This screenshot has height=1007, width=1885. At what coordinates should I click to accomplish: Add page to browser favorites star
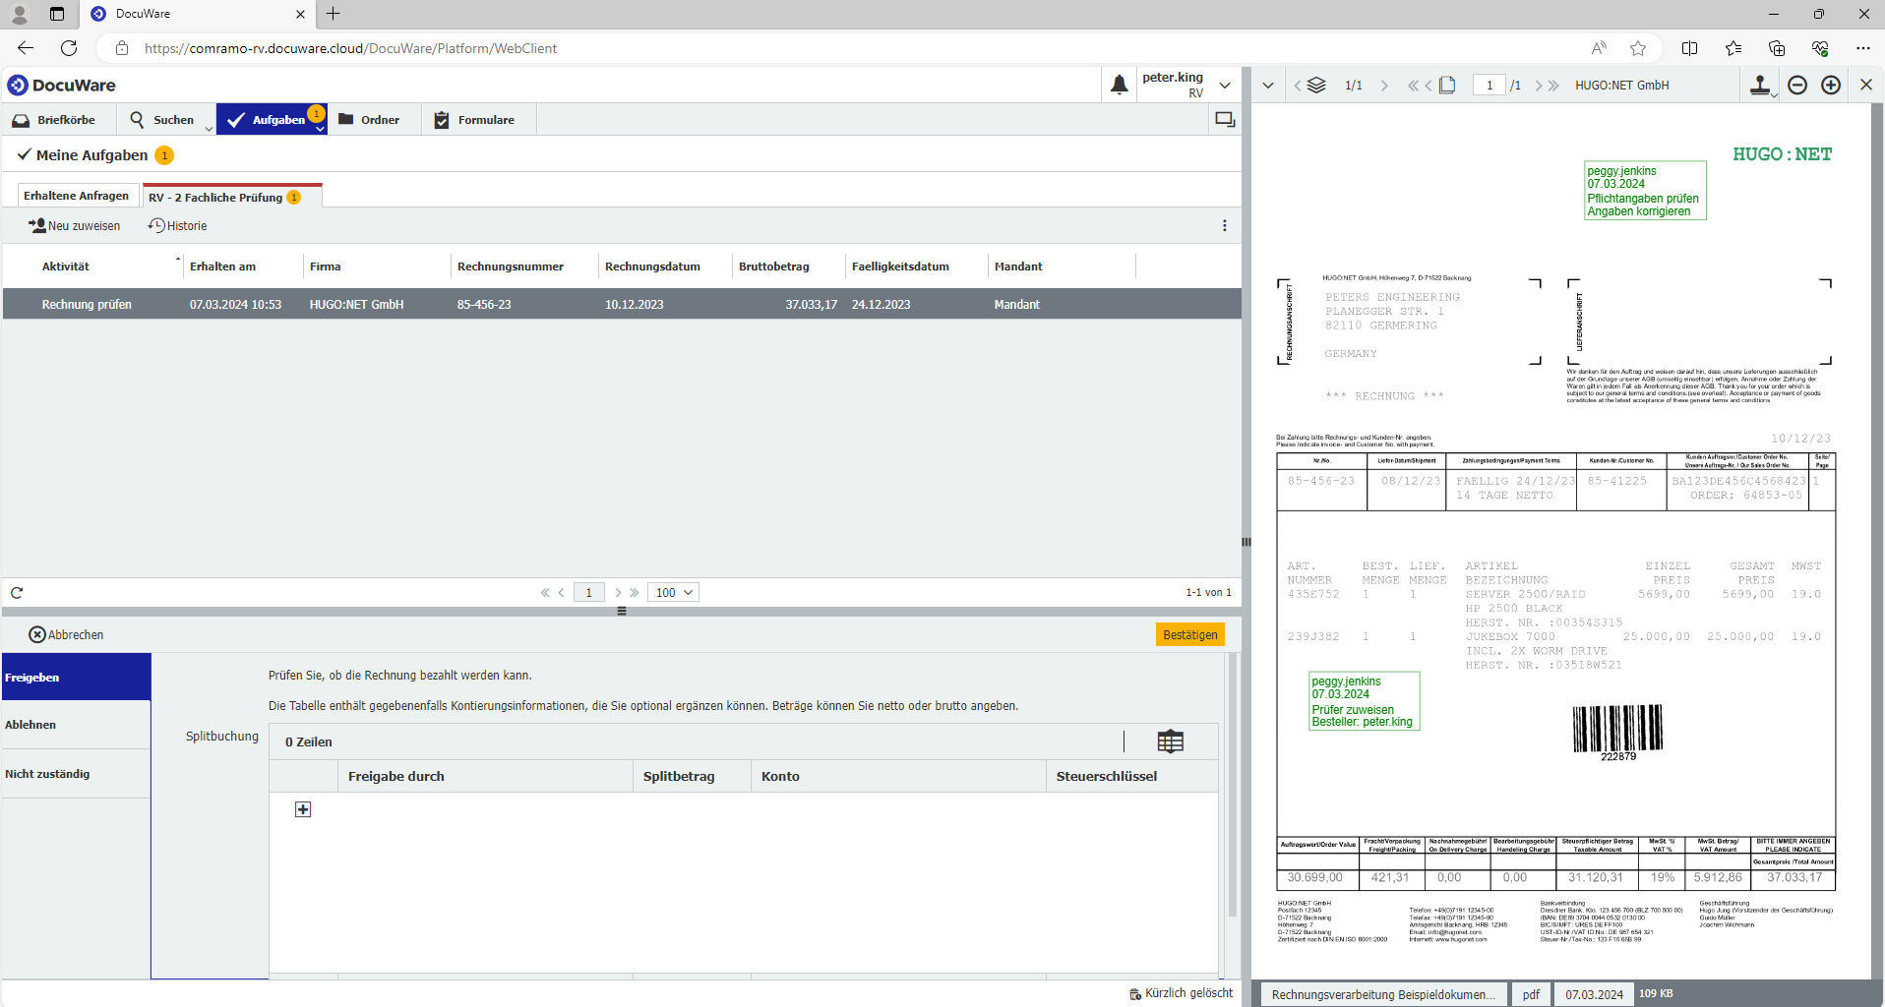[x=1638, y=48]
